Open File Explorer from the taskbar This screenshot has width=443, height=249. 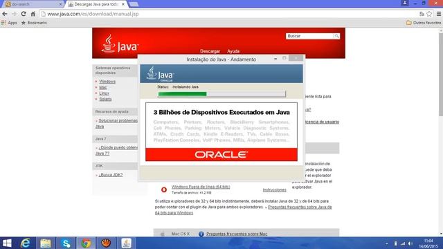point(46,243)
